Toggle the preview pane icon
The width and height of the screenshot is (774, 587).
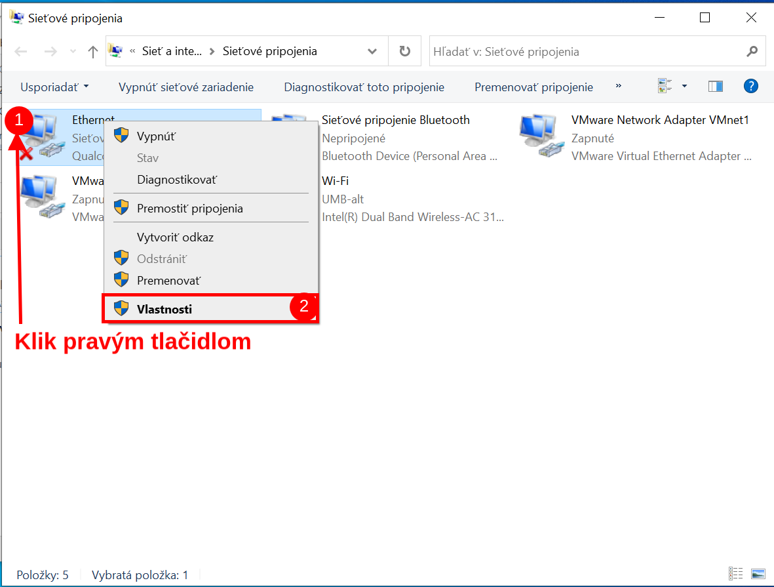pos(715,87)
